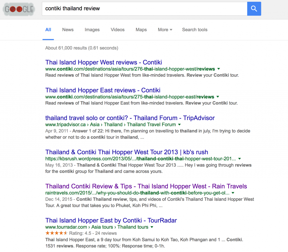Open the More dropdown menu
This screenshot has height=252, width=288.
165,30
